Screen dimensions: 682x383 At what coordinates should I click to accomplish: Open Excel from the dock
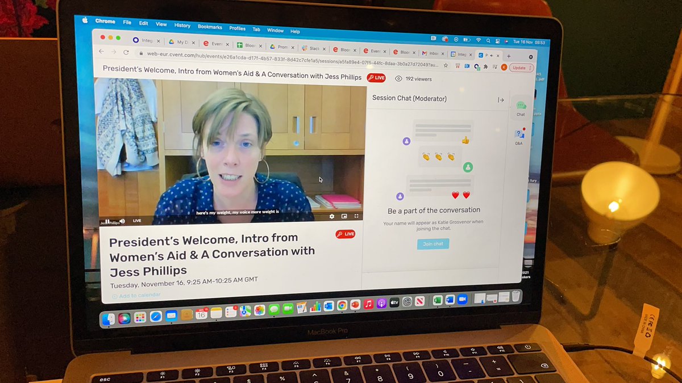pyautogui.click(x=438, y=300)
